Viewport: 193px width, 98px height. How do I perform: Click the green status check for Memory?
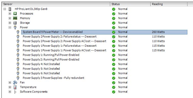(114, 18)
